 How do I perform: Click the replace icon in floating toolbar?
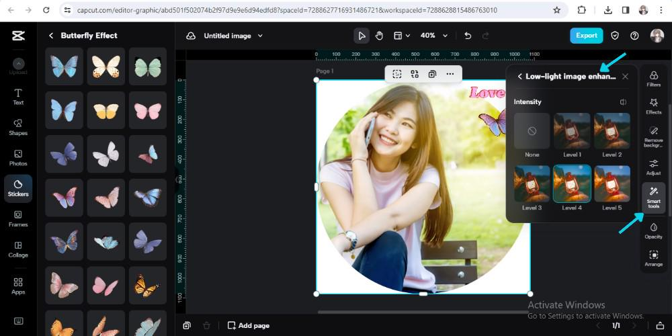415,74
